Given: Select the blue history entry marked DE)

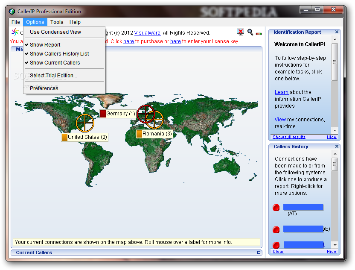Looking at the screenshot, I should [x=303, y=229].
